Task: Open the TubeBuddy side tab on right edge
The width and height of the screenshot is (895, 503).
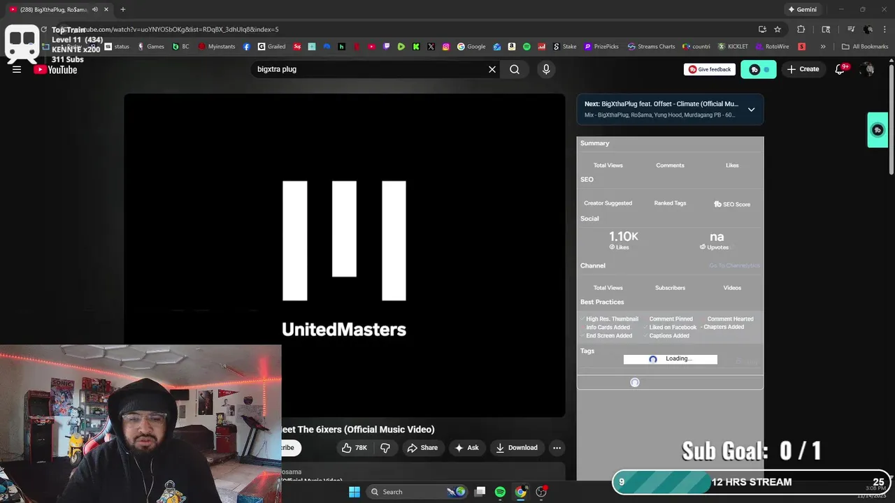Action: click(878, 130)
